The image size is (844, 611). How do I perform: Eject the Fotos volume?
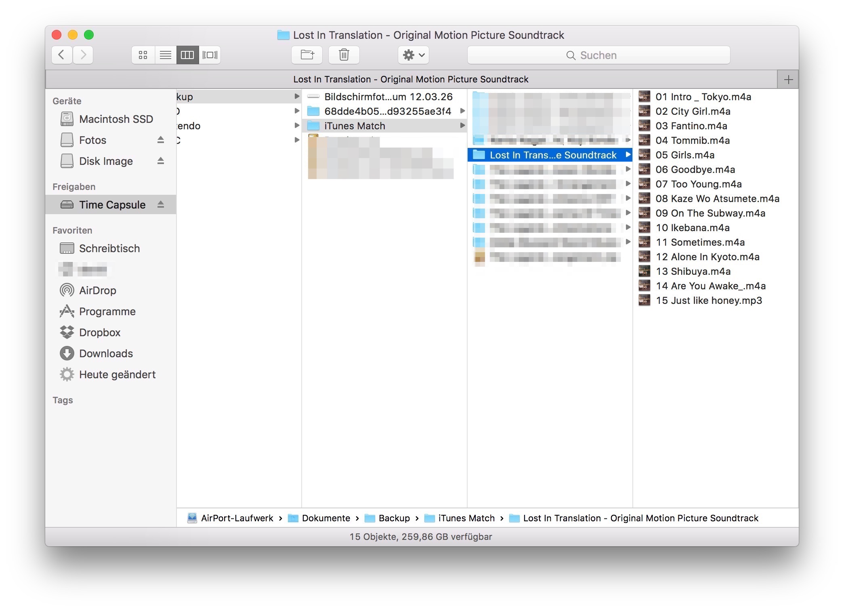click(161, 140)
